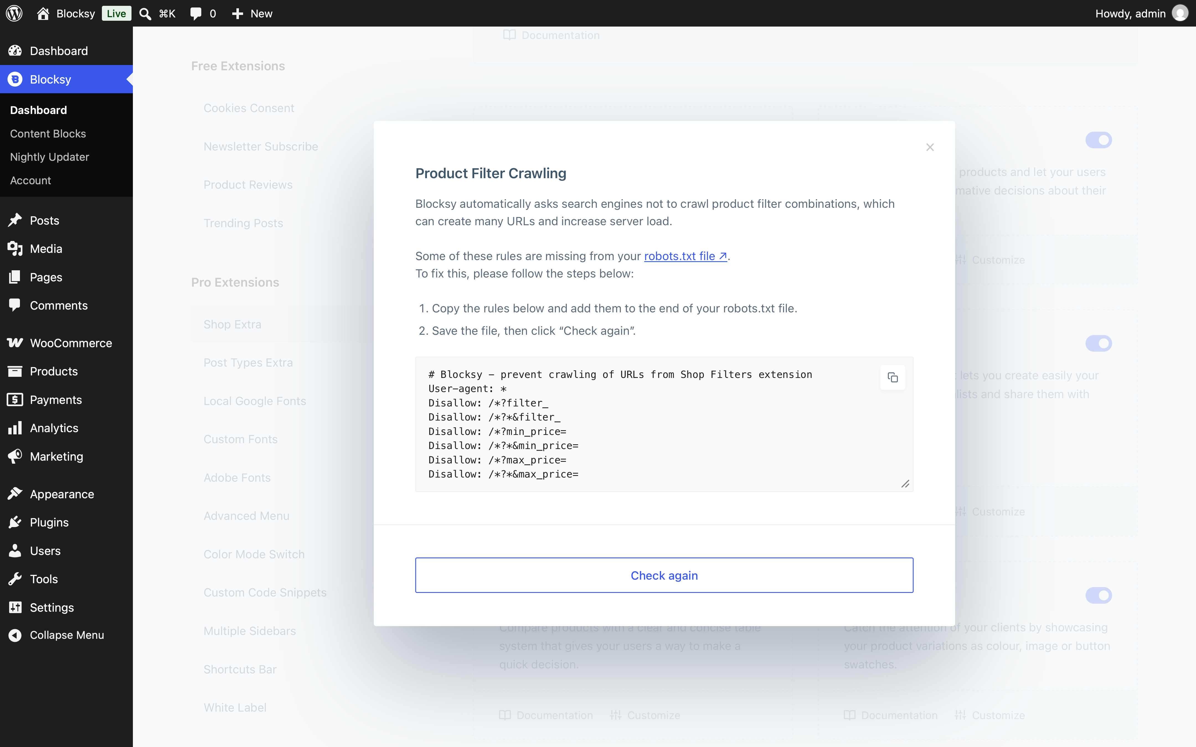Open the robots.txt file link
The height and width of the screenshot is (747, 1196).
pyautogui.click(x=685, y=256)
